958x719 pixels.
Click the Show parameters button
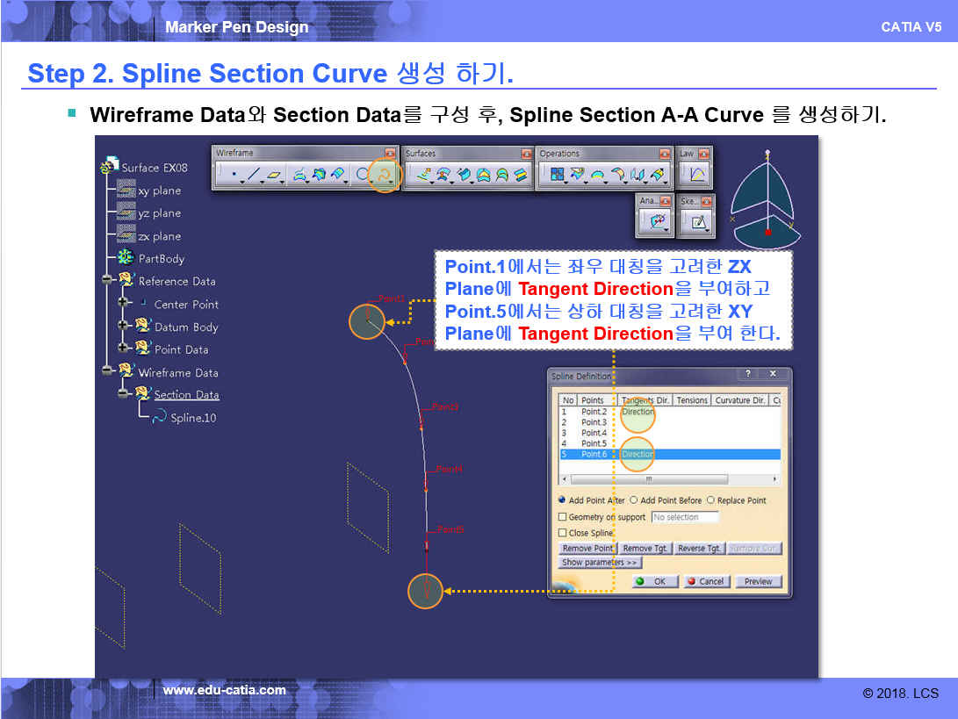(x=601, y=563)
